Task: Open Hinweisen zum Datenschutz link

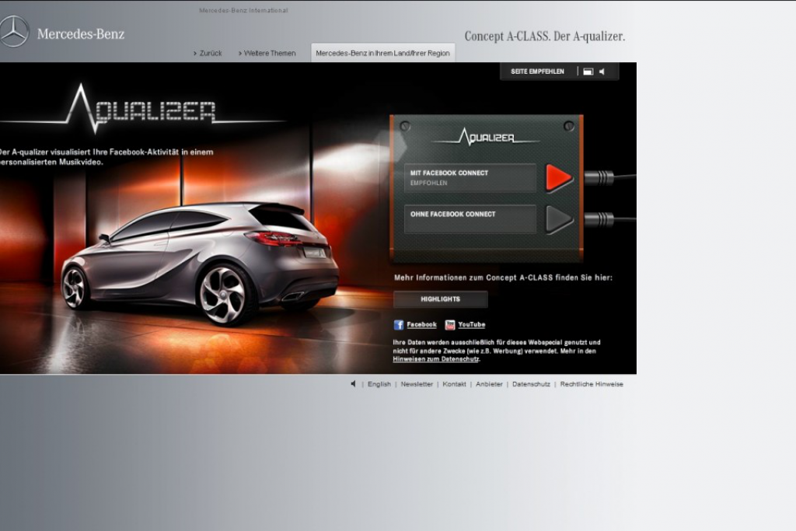Action: pyautogui.click(x=435, y=359)
